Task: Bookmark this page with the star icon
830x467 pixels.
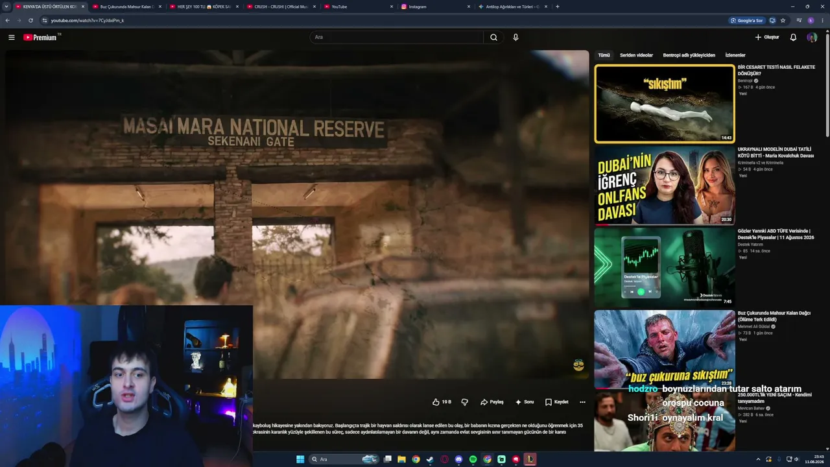Action: click(783, 21)
